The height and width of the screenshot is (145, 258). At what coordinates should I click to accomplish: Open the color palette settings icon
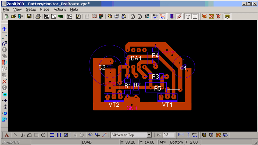[x=110, y=16]
